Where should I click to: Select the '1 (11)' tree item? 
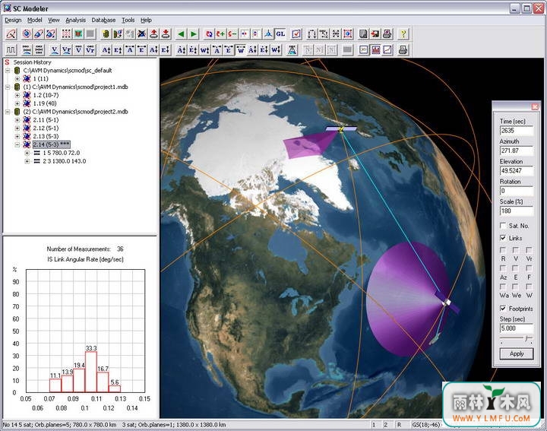[x=40, y=78]
